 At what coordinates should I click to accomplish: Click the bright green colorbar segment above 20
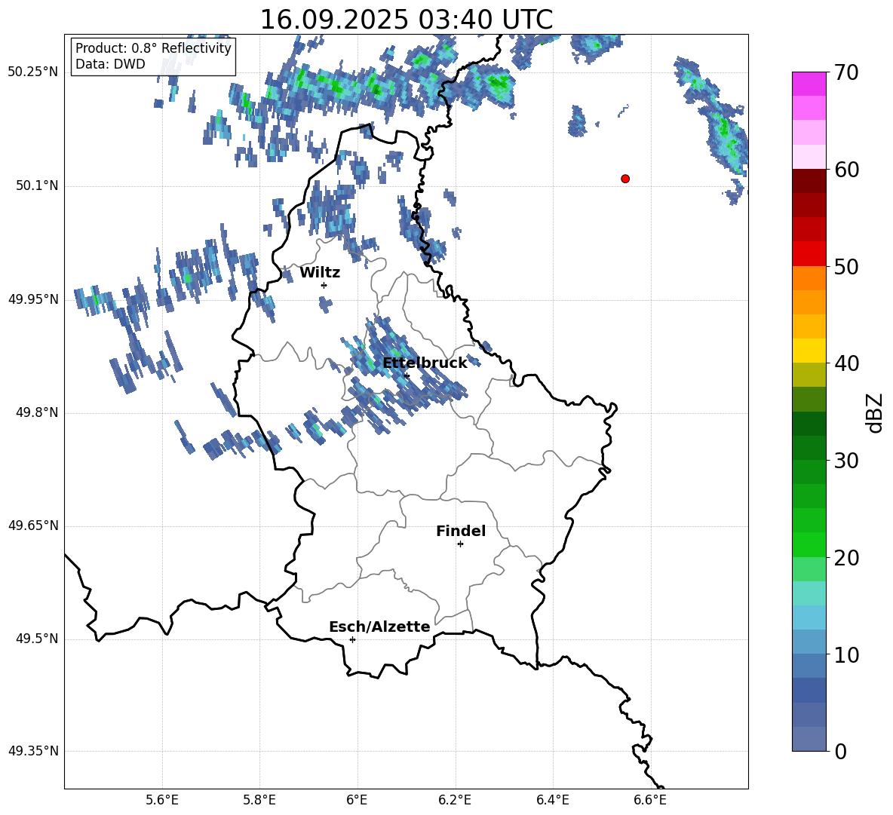click(x=809, y=544)
